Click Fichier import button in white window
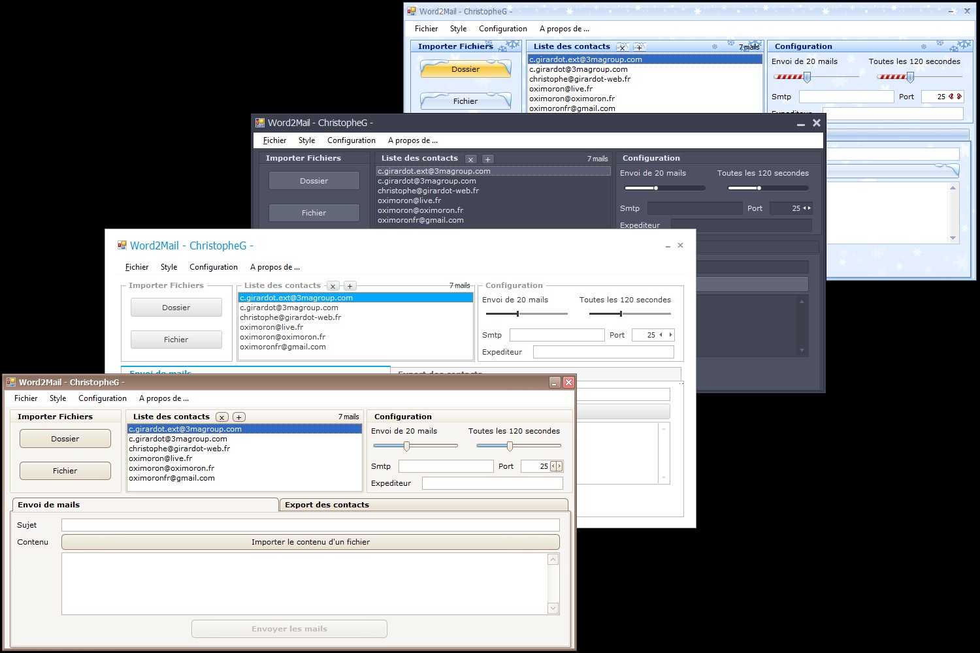 pyautogui.click(x=176, y=340)
